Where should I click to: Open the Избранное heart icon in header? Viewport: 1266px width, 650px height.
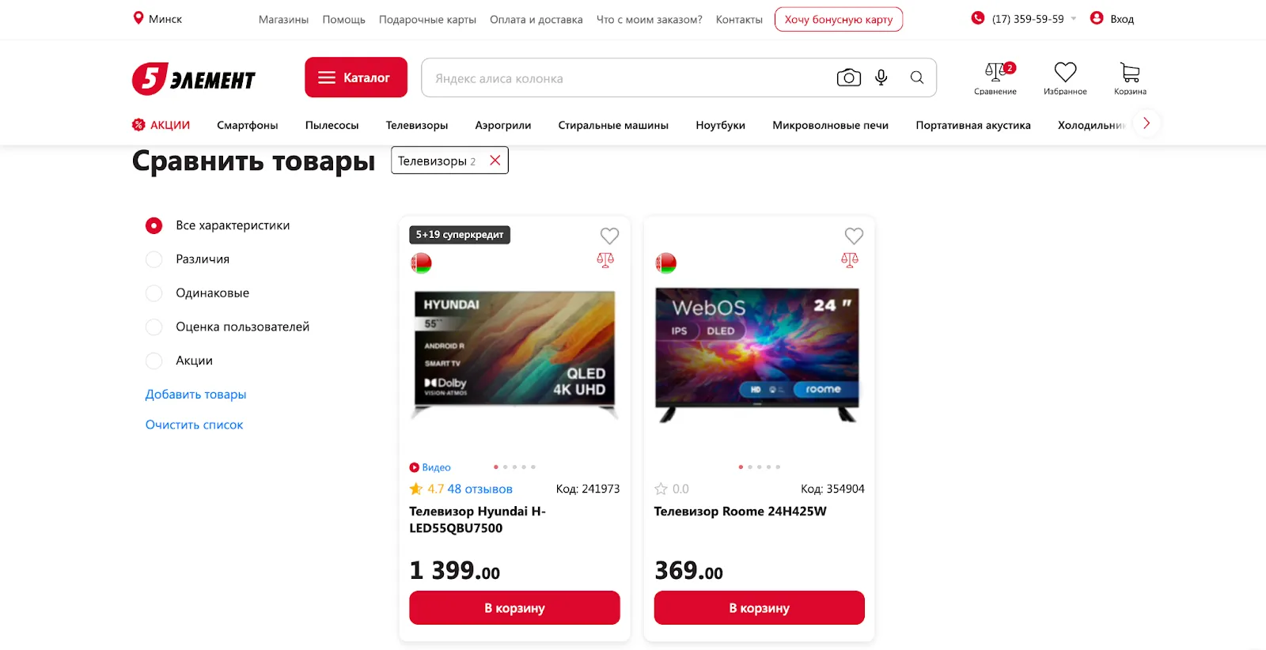click(x=1065, y=74)
